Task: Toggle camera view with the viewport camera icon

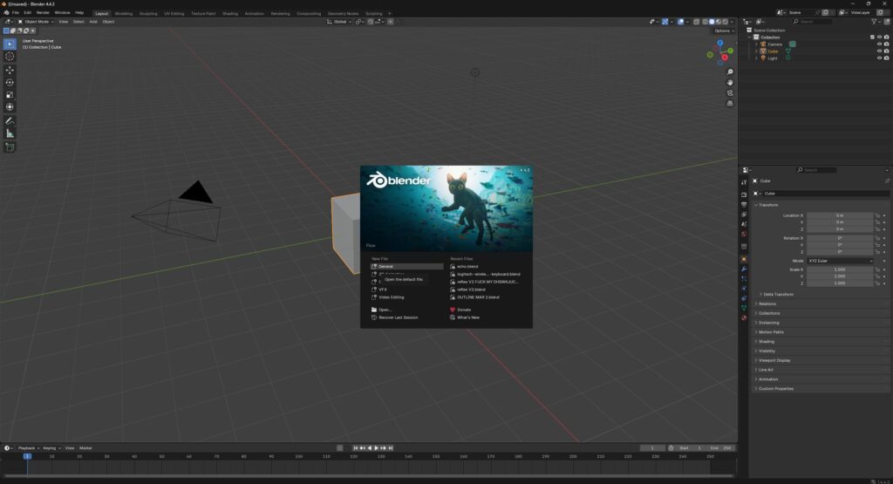Action: 730,92
